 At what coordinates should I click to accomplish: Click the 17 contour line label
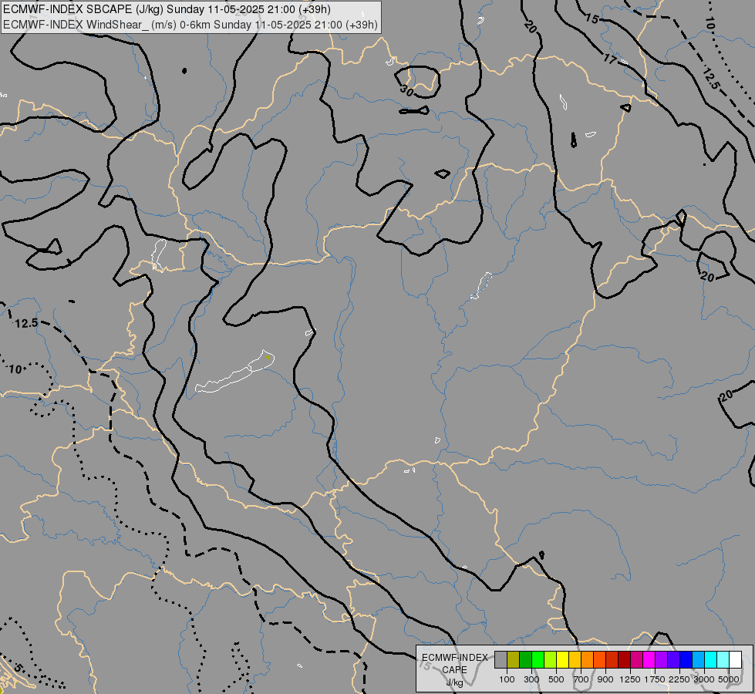click(x=610, y=59)
